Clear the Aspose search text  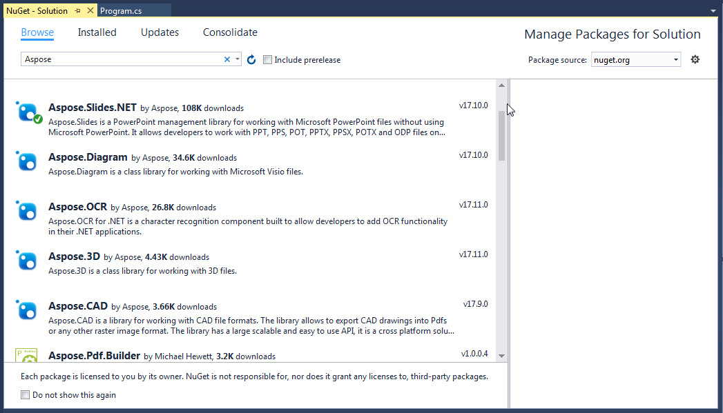pyautogui.click(x=227, y=59)
